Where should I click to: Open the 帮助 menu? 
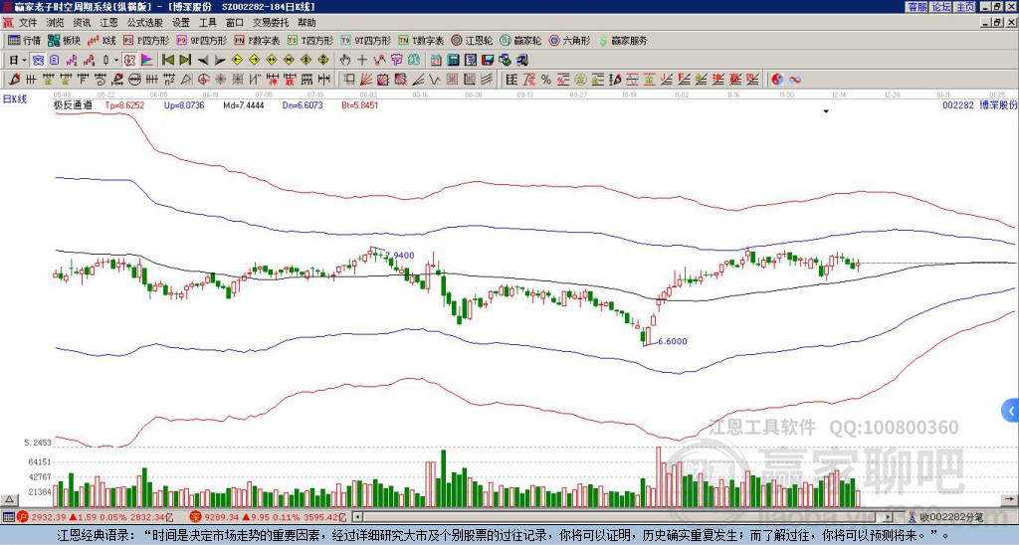[x=306, y=23]
